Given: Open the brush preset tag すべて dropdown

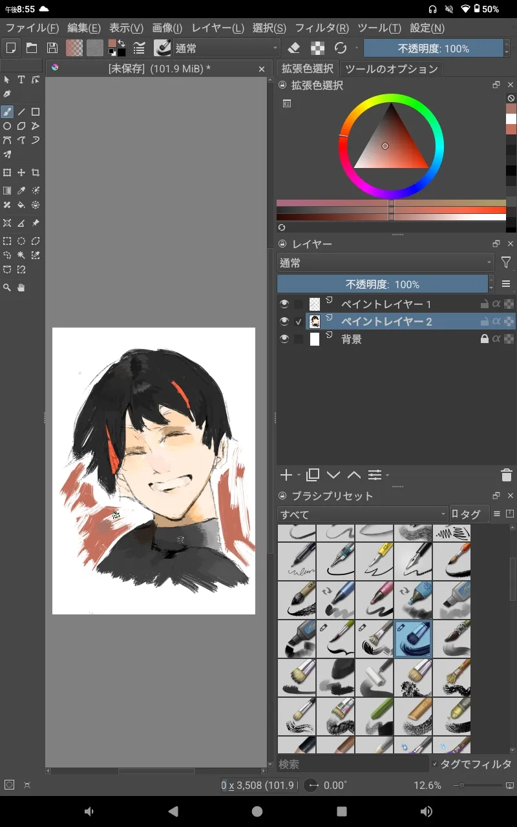Looking at the screenshot, I should 363,514.
